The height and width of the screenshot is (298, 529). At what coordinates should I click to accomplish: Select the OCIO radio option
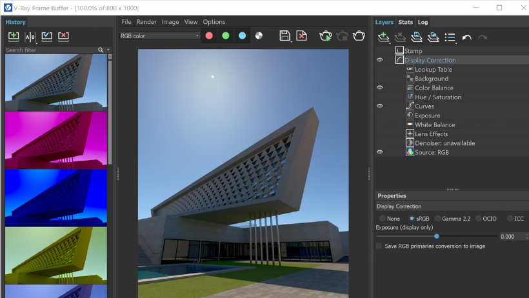pyautogui.click(x=479, y=219)
